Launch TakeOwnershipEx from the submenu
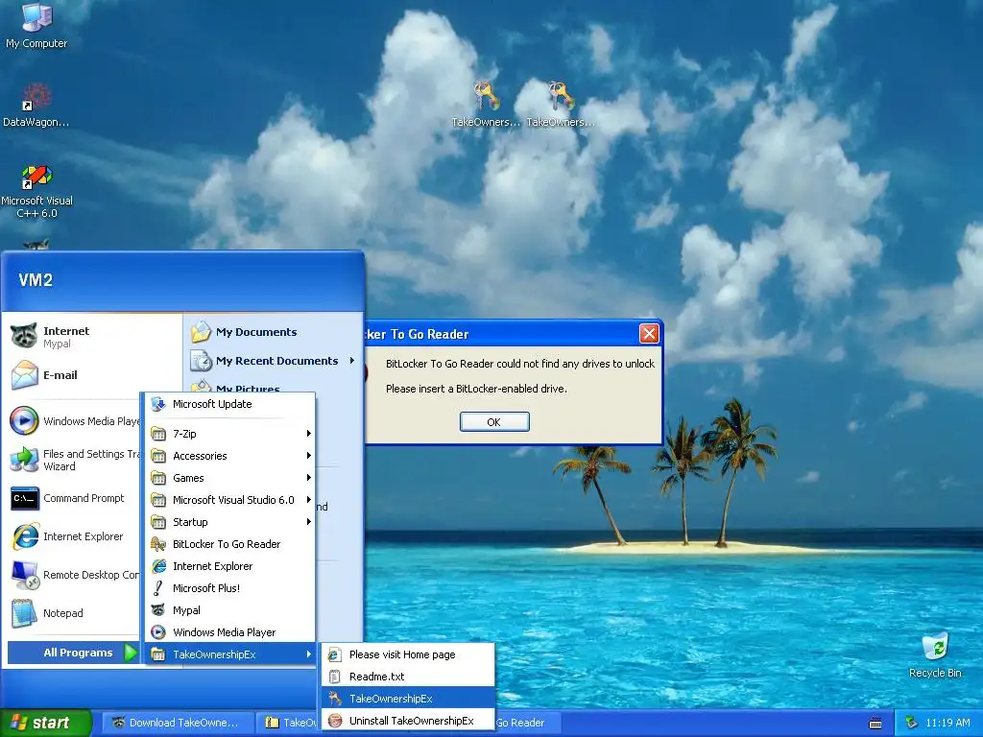The height and width of the screenshot is (737, 983). pos(408,699)
